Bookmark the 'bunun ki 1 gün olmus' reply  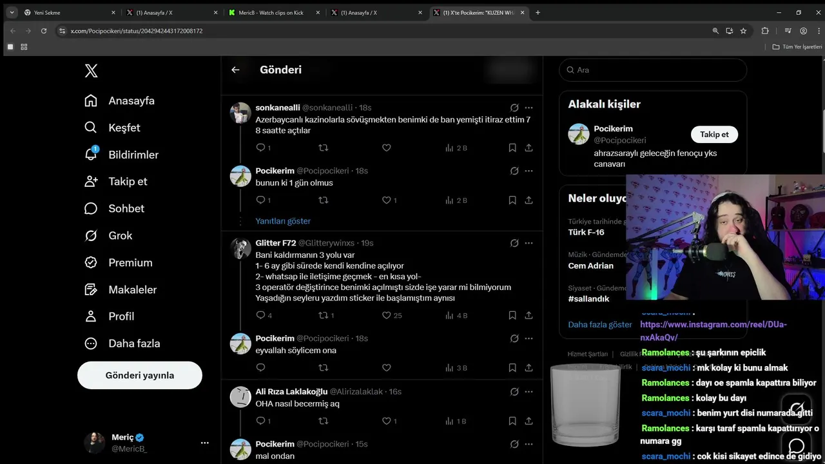(512, 200)
